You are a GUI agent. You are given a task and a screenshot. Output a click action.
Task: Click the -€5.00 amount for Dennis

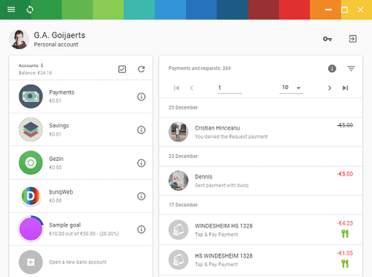pos(345,173)
